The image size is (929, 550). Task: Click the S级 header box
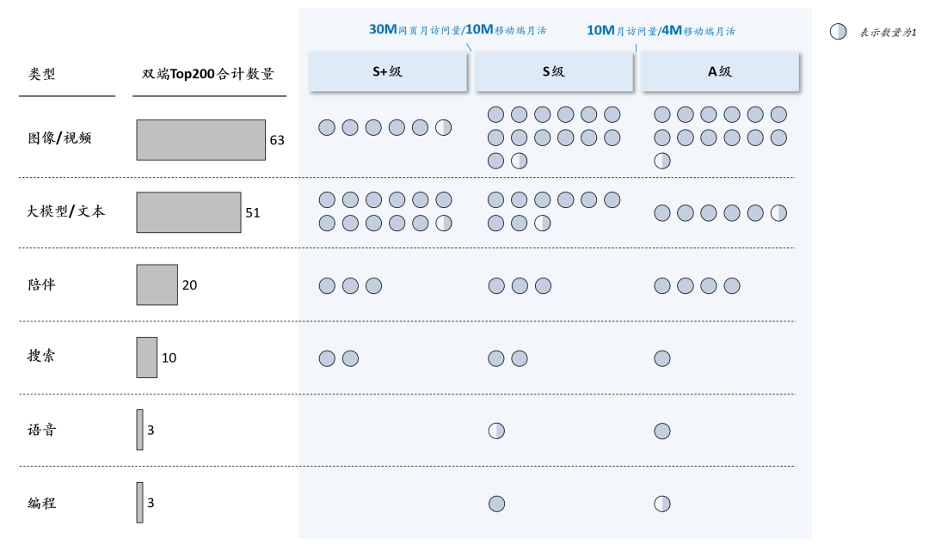click(x=554, y=71)
